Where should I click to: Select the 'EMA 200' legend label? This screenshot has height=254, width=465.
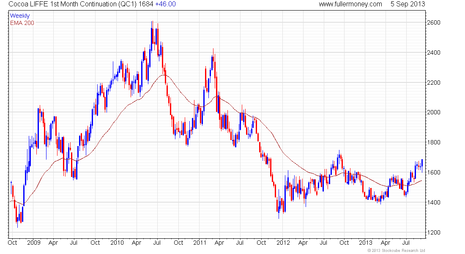pos(22,23)
